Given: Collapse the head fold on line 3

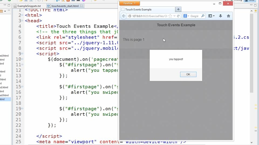Looking at the screenshot, I should 22,21.
